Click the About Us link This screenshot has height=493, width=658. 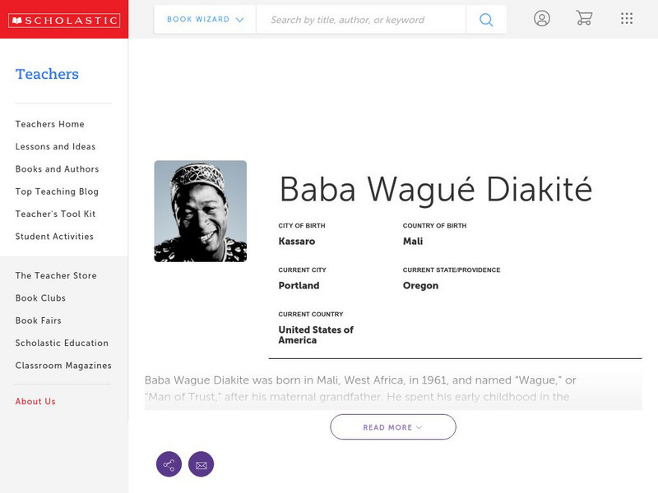coord(35,402)
